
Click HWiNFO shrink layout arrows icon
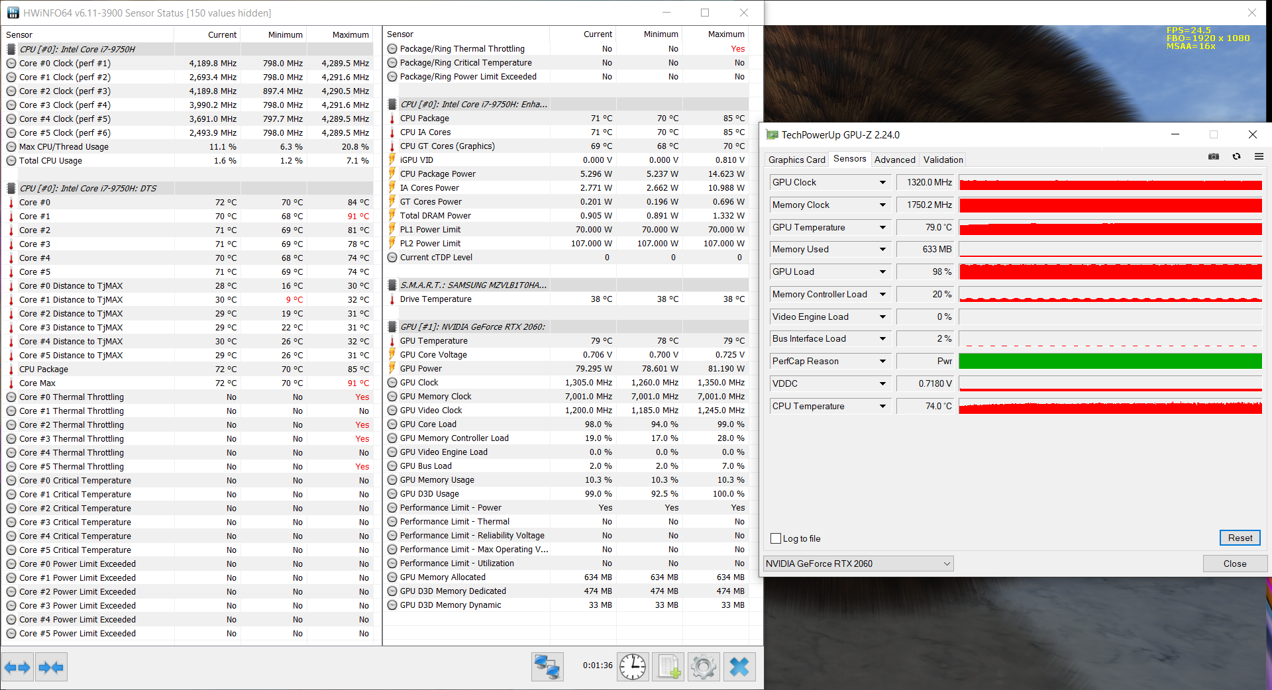tap(51, 667)
